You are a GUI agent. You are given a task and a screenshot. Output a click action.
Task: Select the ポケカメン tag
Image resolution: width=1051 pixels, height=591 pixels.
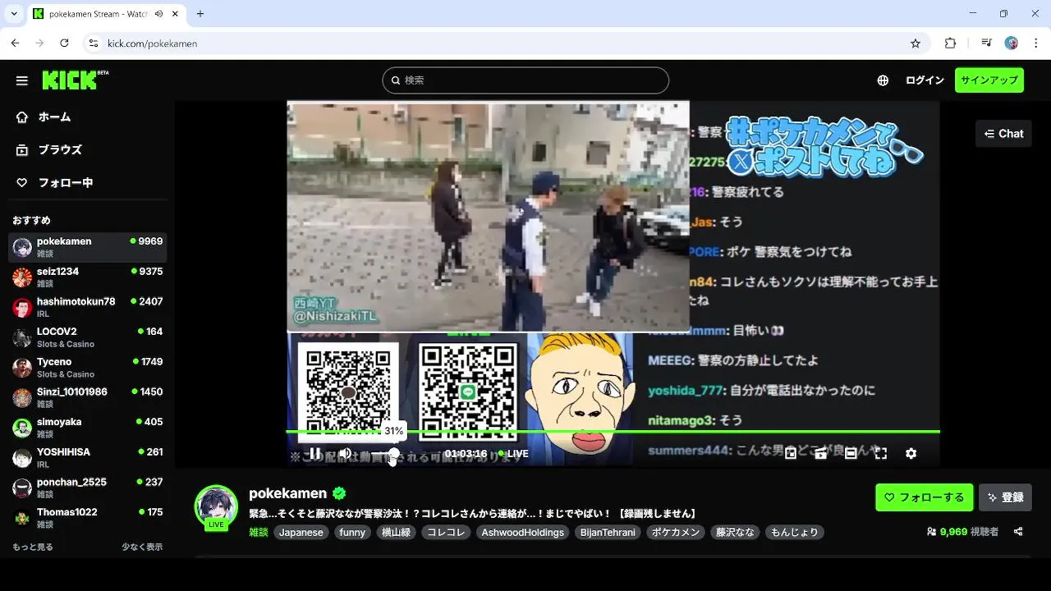click(676, 532)
